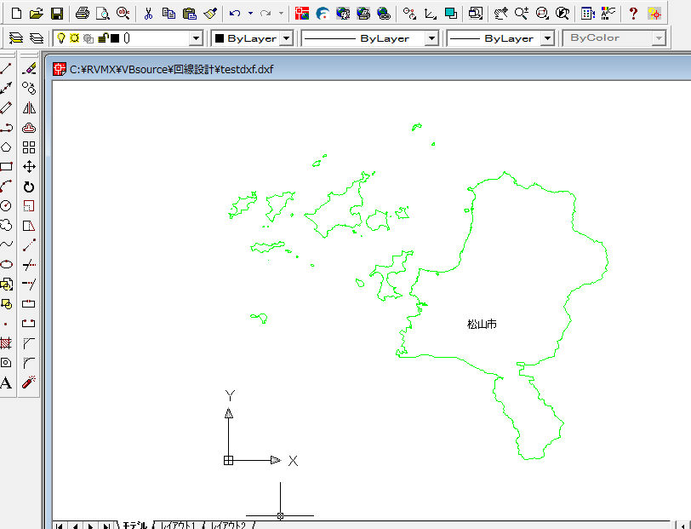The height and width of the screenshot is (529, 691).
Task: Toggle layer freeze sun icon
Action: coord(74,38)
